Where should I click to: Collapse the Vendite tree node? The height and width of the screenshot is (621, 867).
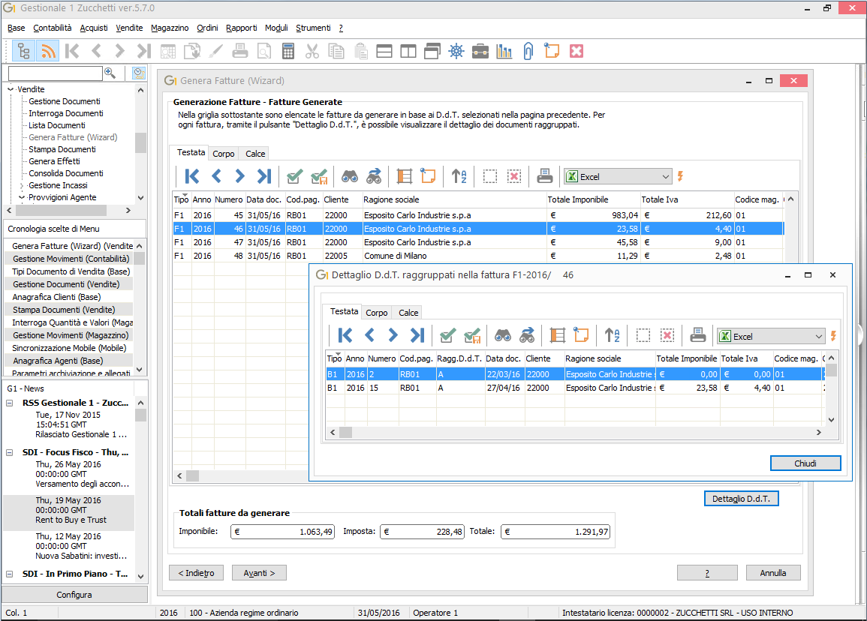click(11, 89)
